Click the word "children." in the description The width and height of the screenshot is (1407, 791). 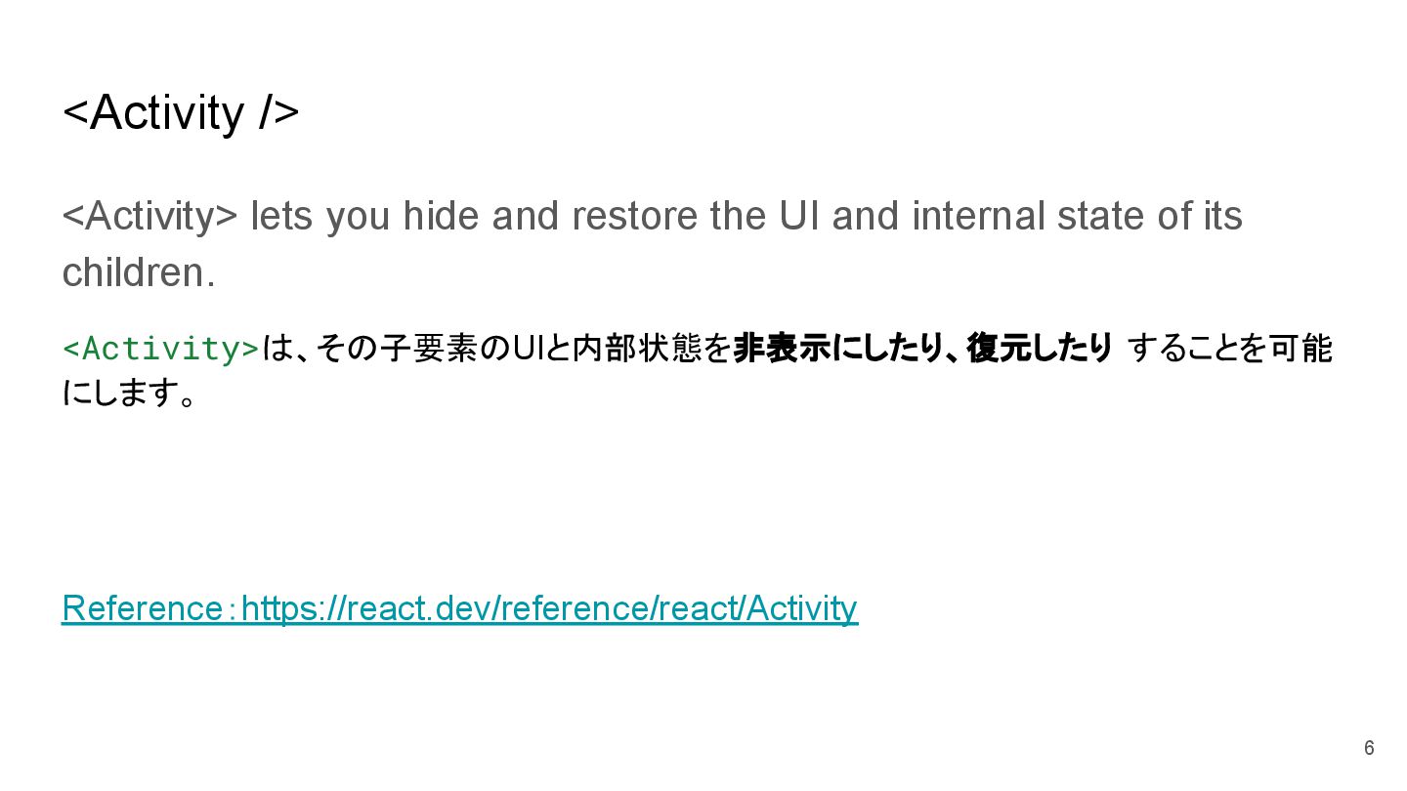point(139,272)
